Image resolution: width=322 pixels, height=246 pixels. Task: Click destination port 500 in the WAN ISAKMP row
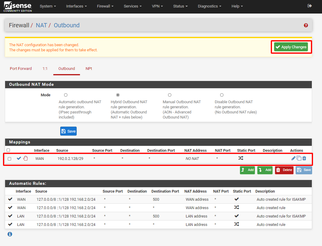(156, 199)
